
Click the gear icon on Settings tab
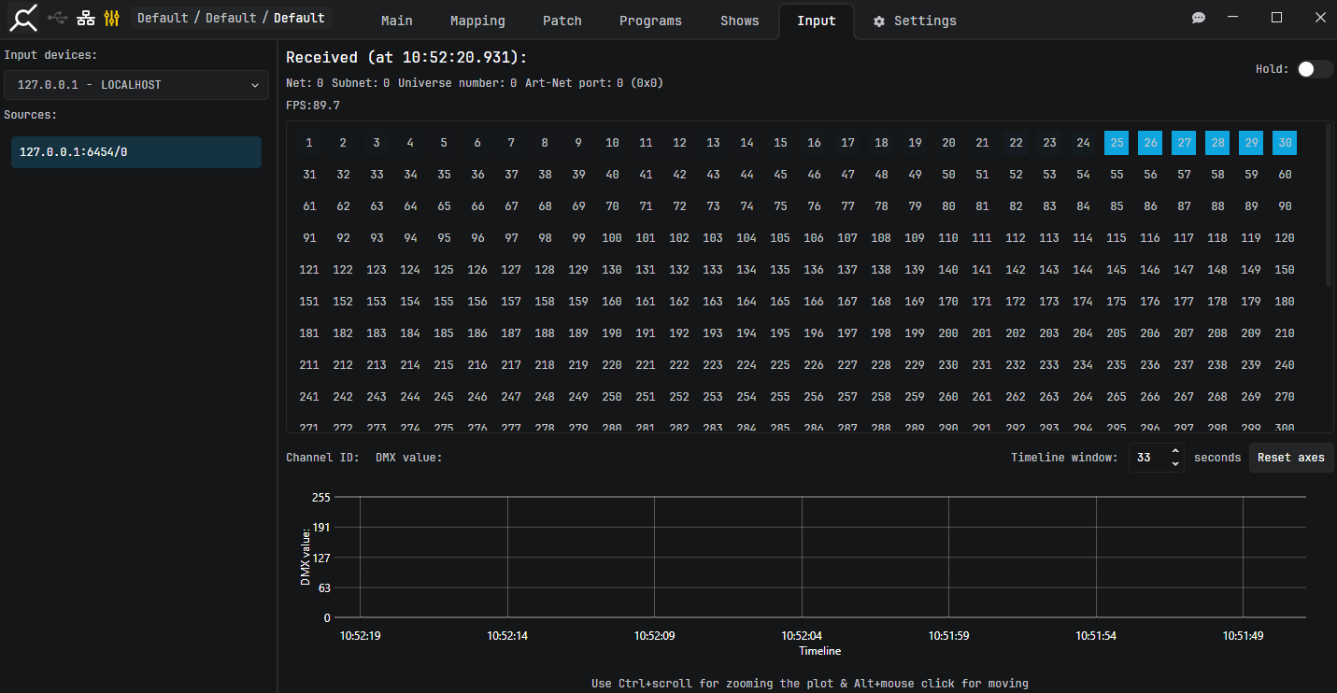tap(879, 21)
